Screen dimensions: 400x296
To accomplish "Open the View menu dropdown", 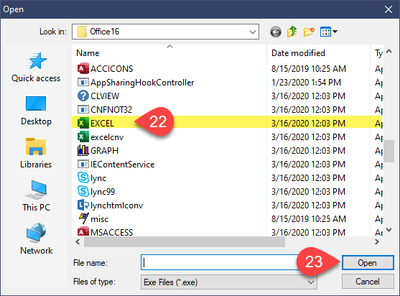I will (329, 32).
